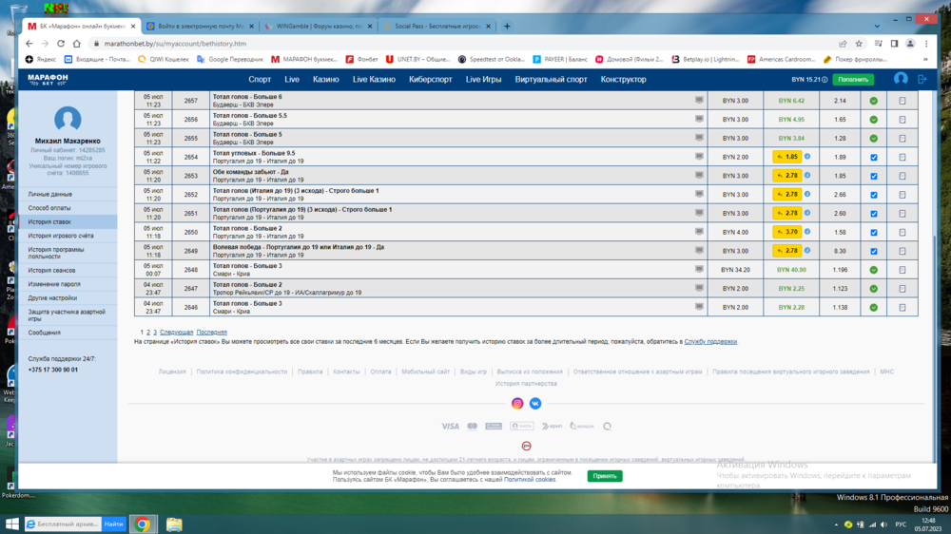Uncheck the checkbox for bet 2654
This screenshot has height=534, width=951.
(x=873, y=157)
